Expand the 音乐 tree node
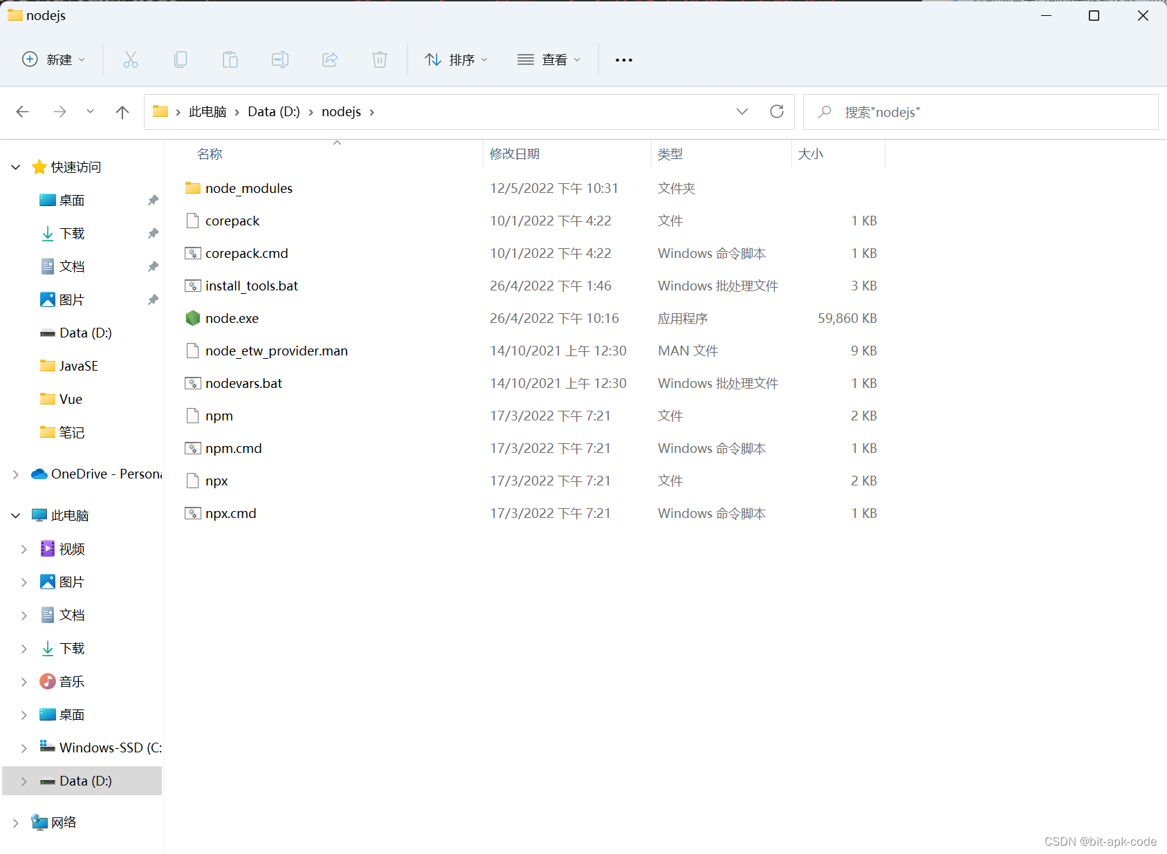 click(24, 682)
